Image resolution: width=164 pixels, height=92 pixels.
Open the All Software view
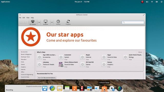click(x=33, y=22)
